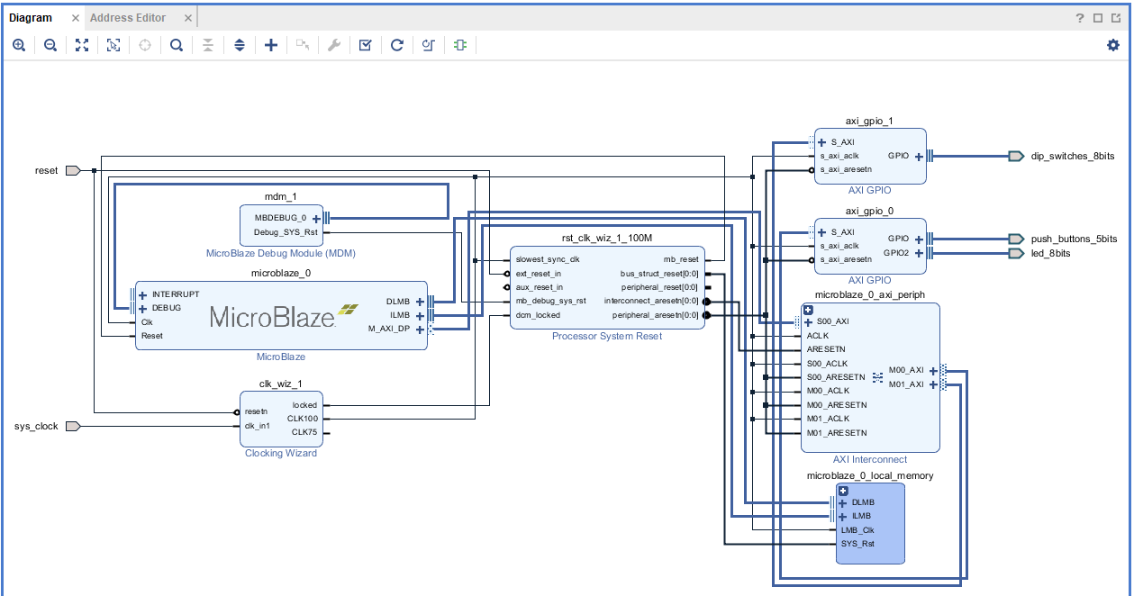Click the Regenerate Layout circular arrow icon
The height and width of the screenshot is (596, 1134).
(396, 45)
